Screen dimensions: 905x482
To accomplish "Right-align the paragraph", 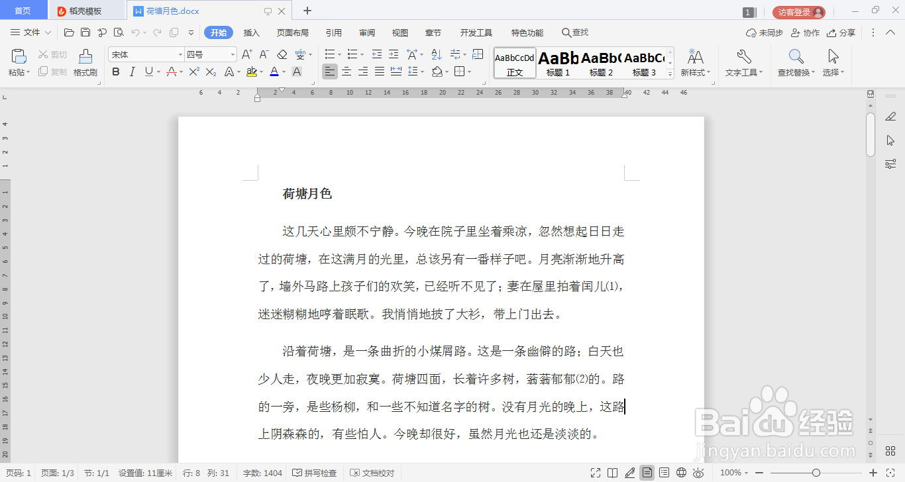I will [363, 72].
